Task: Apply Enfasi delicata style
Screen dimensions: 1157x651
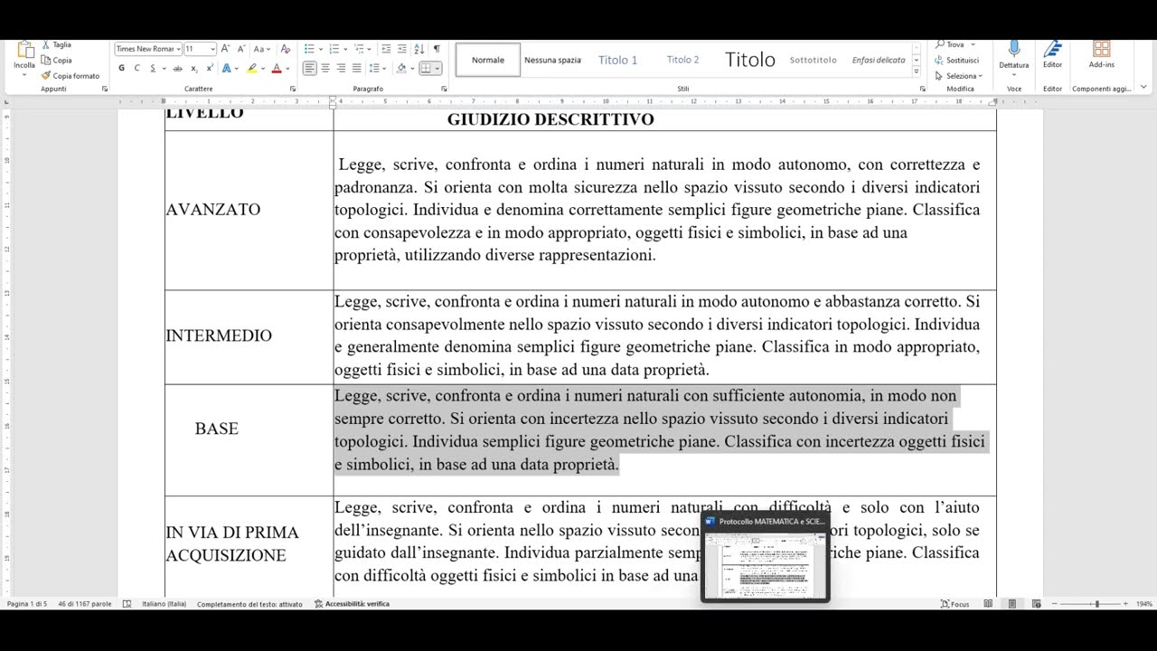Action: click(878, 60)
